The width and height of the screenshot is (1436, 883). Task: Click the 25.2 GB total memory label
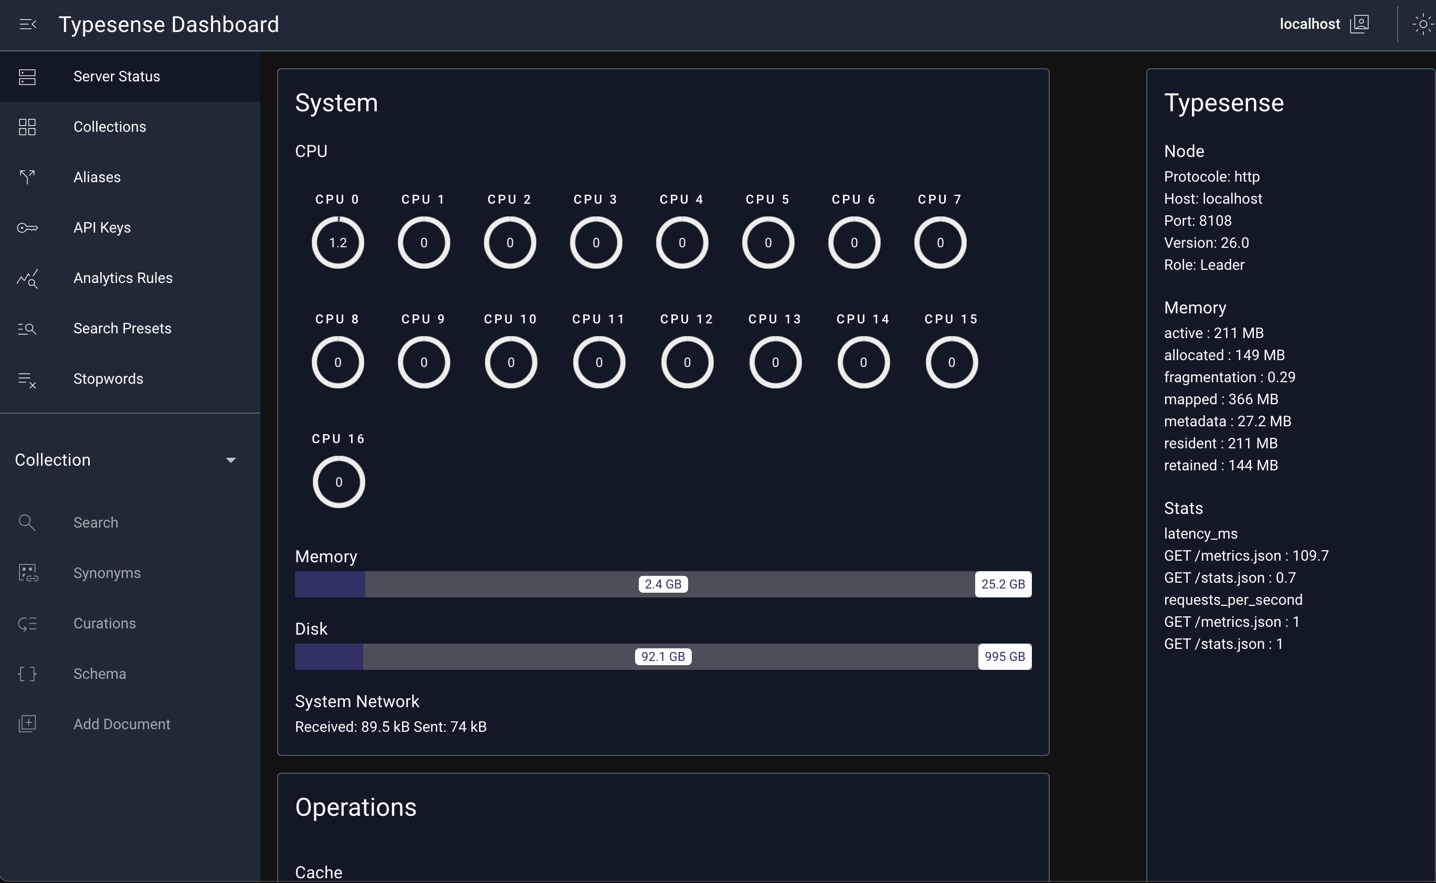click(x=1003, y=584)
